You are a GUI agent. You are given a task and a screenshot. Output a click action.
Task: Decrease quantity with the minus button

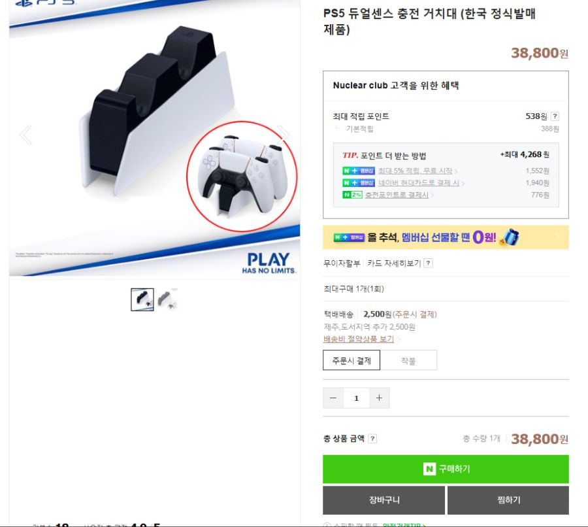333,398
